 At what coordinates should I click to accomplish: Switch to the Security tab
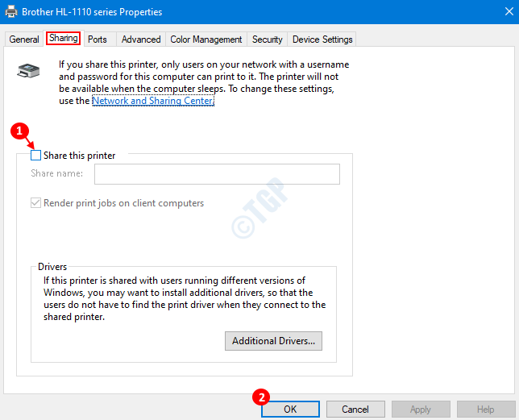[x=267, y=40]
